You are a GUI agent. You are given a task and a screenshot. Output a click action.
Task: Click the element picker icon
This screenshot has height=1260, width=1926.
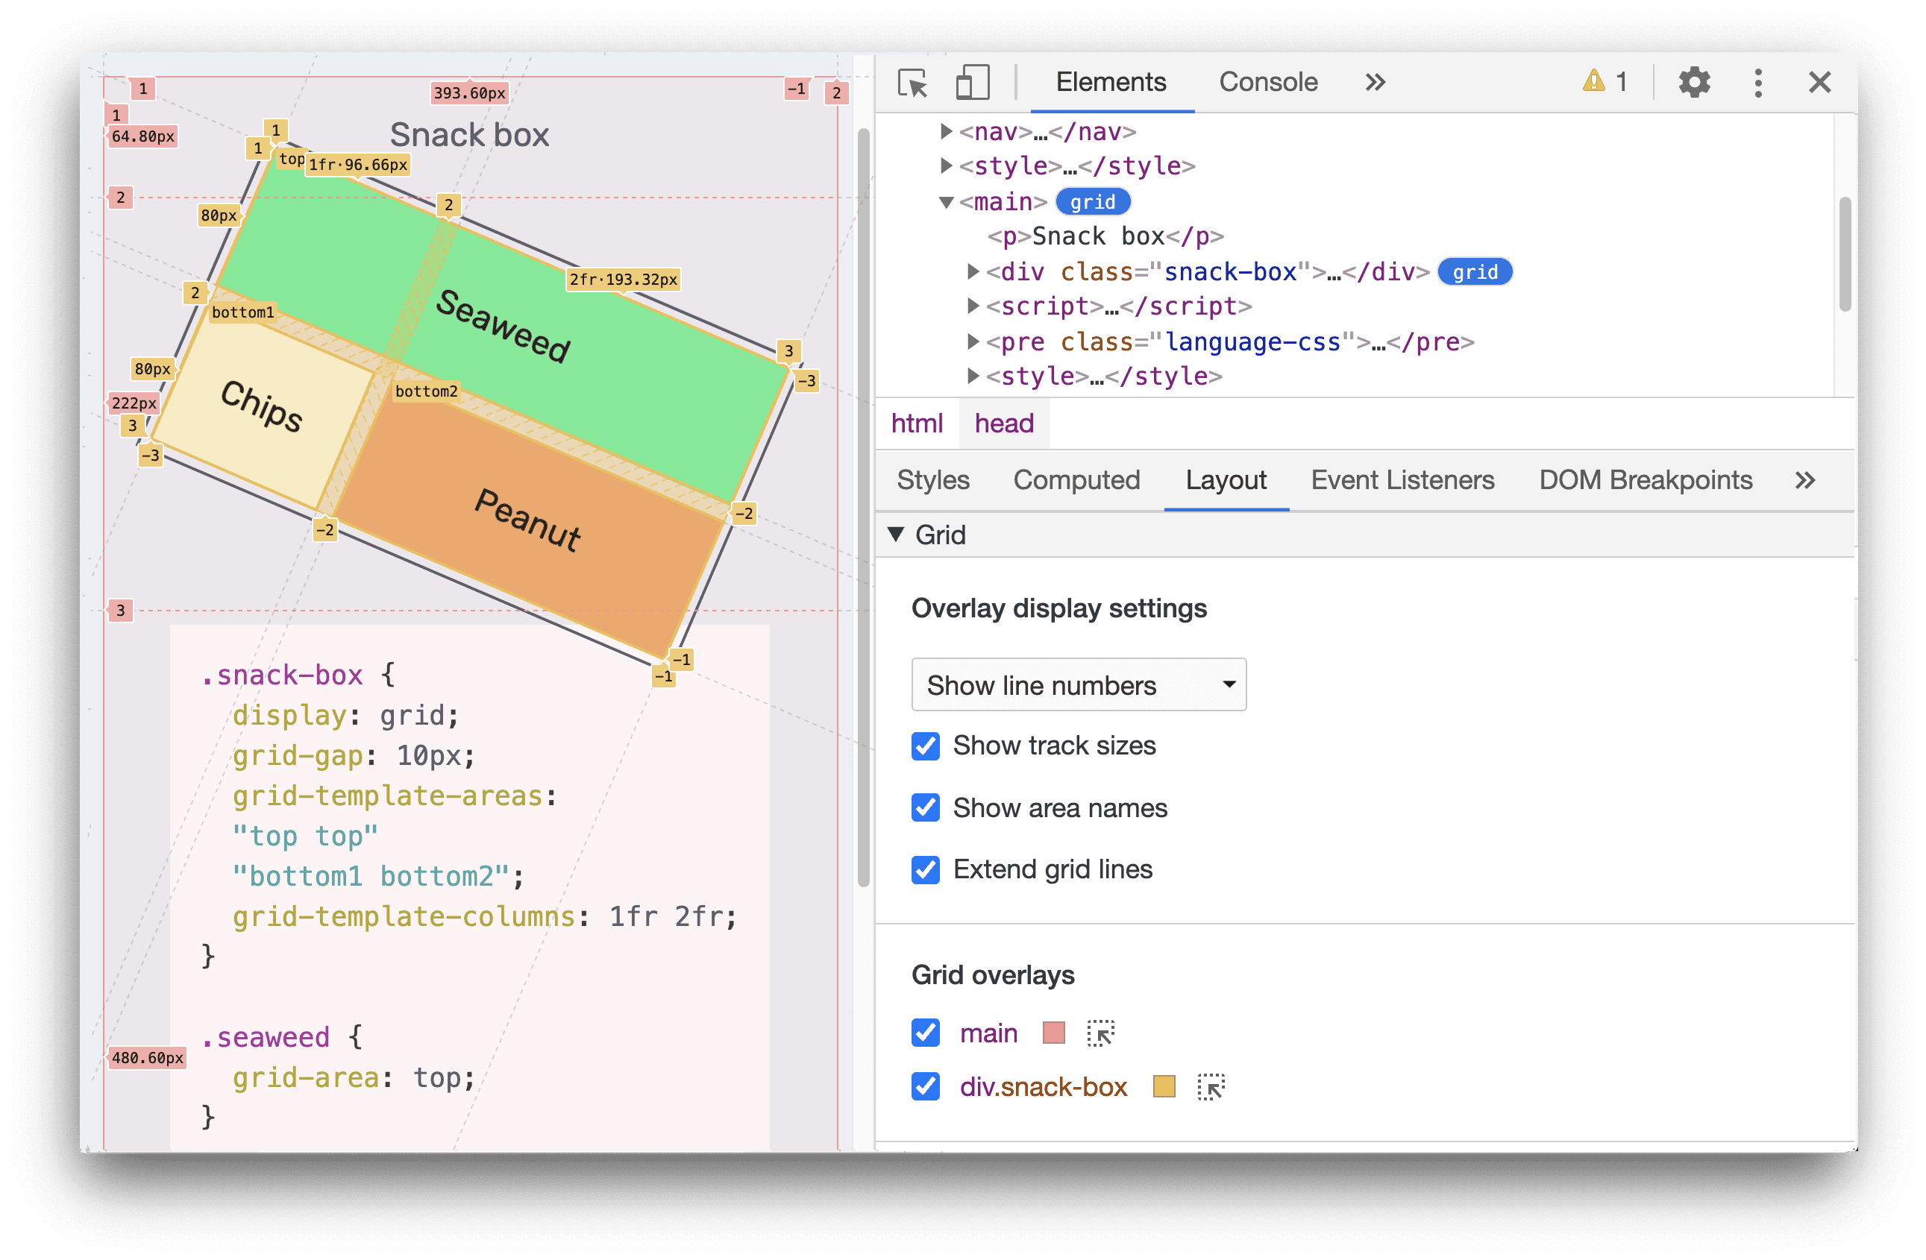pyautogui.click(x=913, y=81)
